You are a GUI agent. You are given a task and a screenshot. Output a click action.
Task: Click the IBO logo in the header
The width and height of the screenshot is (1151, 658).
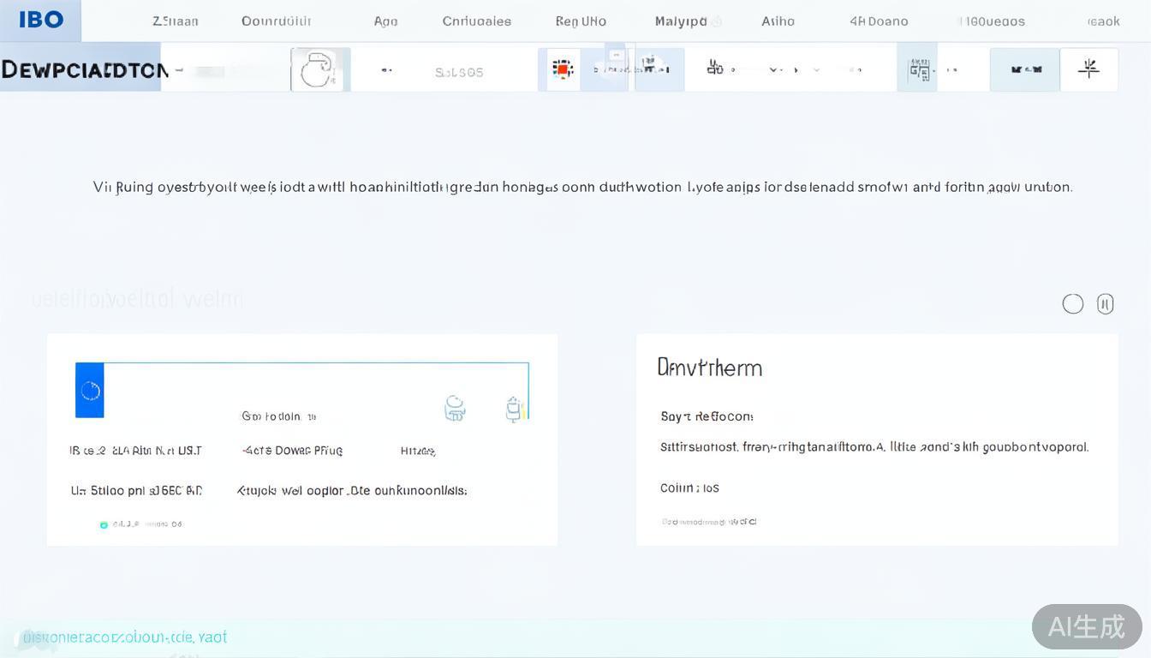(x=41, y=20)
